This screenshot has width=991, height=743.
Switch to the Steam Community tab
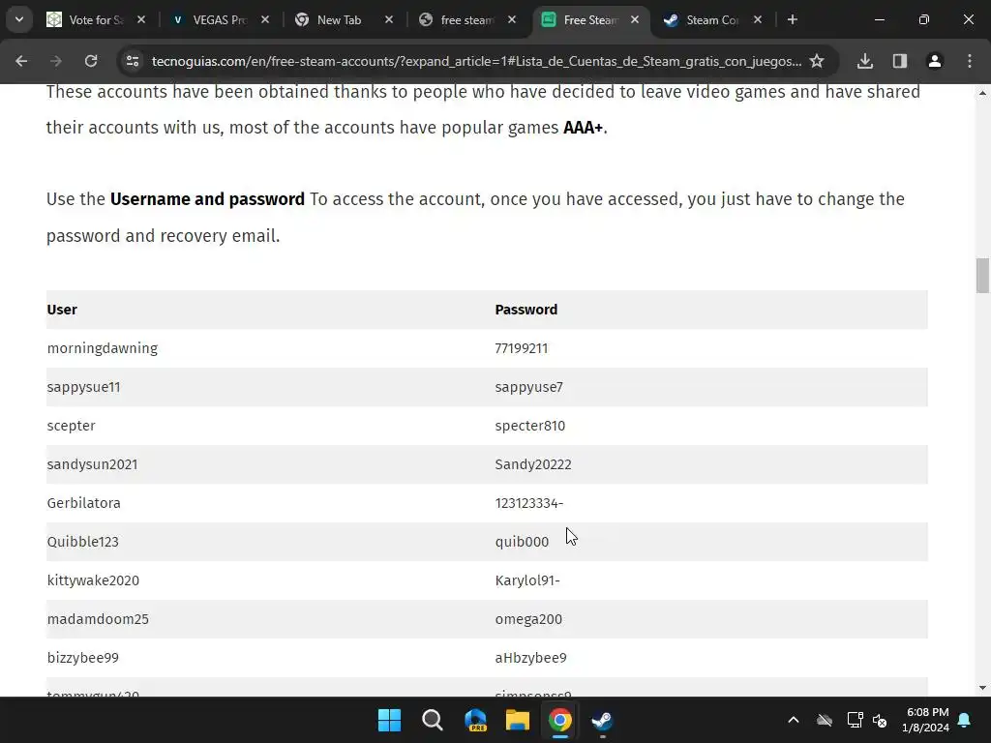(x=713, y=19)
